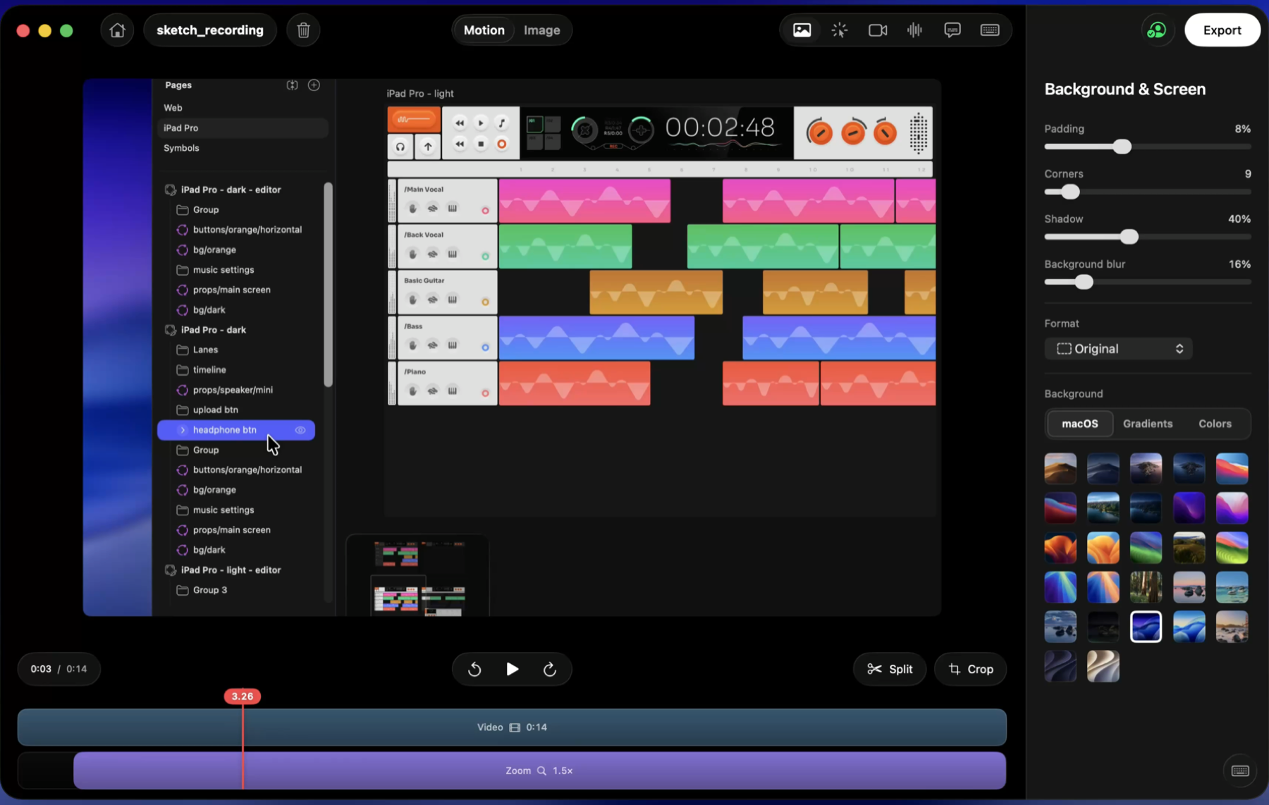Select iPad Pro - dark - editor artboard

click(231, 190)
